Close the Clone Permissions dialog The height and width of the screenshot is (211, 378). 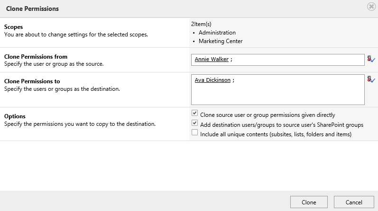coord(371,7)
